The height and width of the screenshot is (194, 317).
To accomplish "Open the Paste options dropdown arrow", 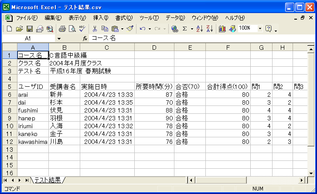I will point(122,29).
